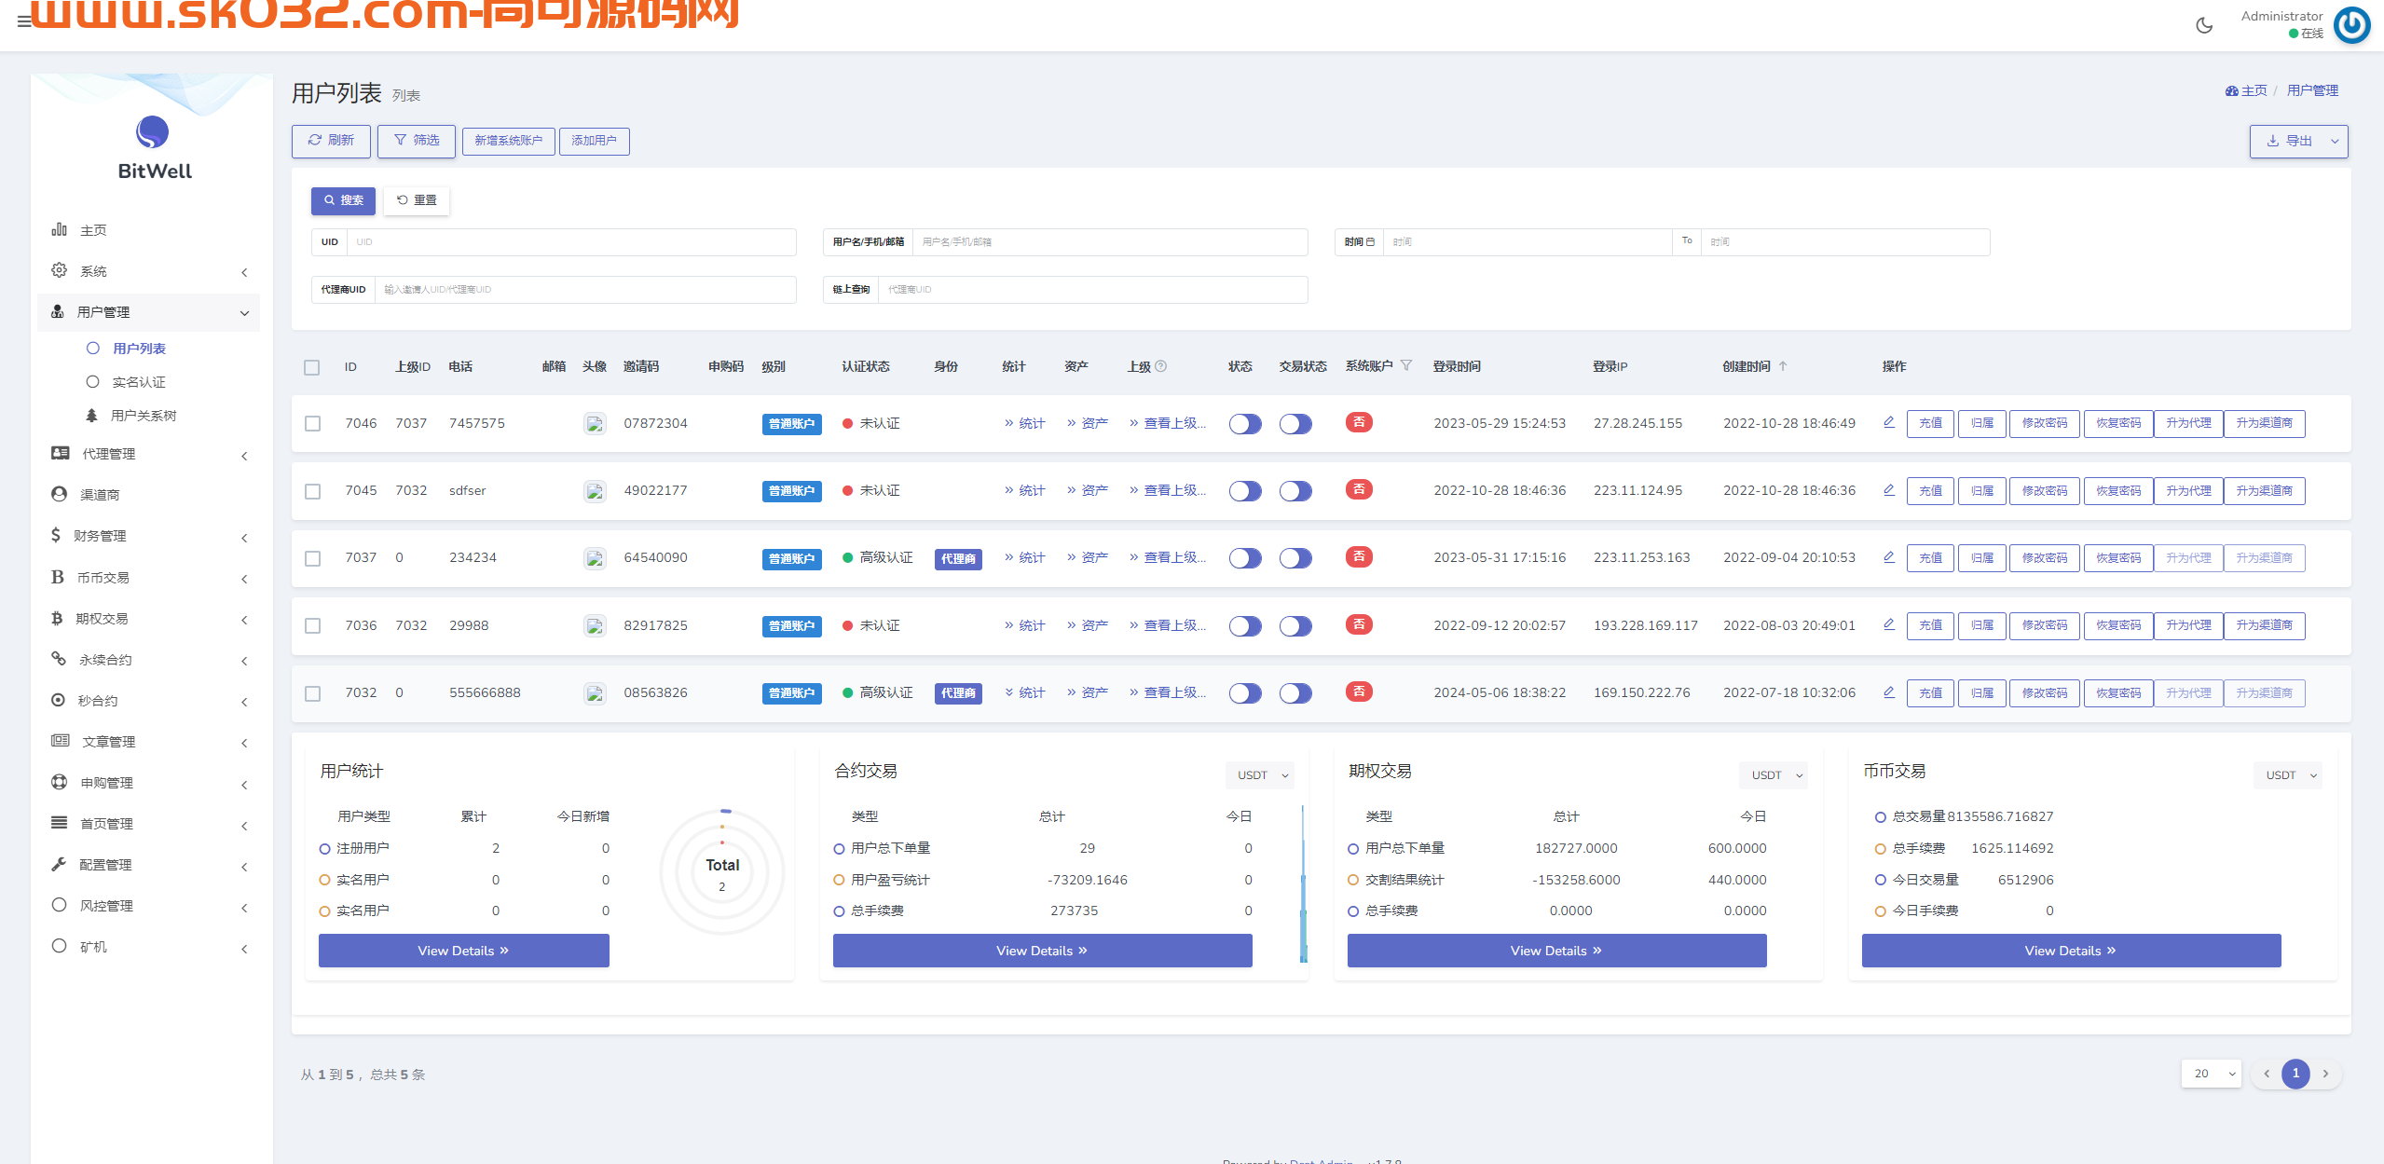Expand the 代理管理 sidebar menu
The image size is (2384, 1164).
pyautogui.click(x=149, y=454)
